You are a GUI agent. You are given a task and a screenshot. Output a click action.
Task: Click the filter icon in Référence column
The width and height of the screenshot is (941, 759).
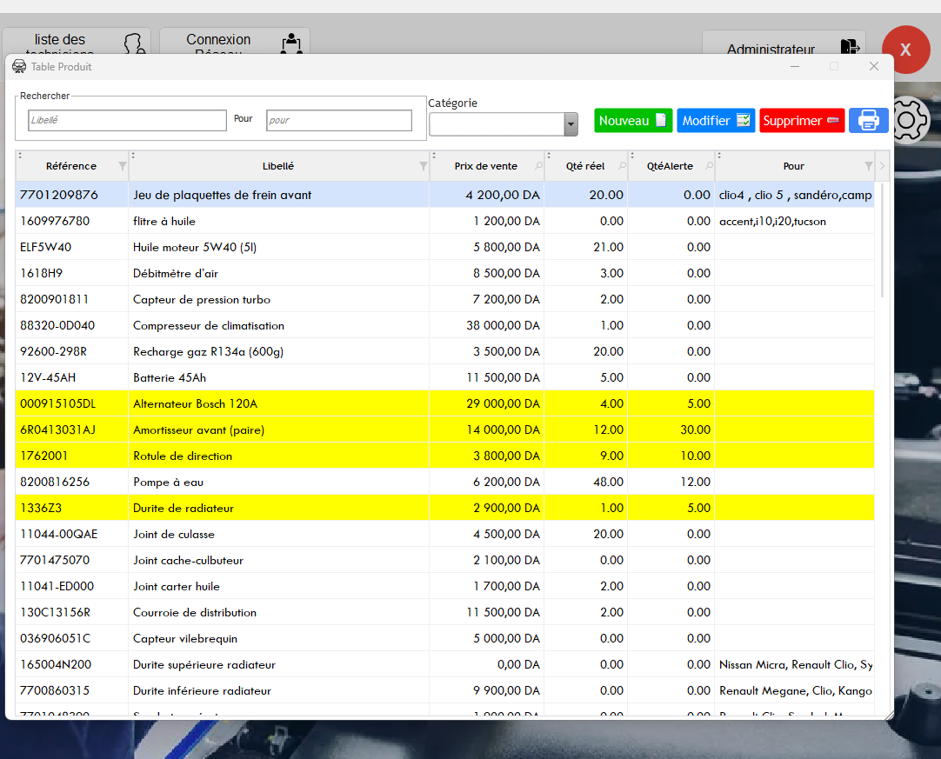[122, 166]
